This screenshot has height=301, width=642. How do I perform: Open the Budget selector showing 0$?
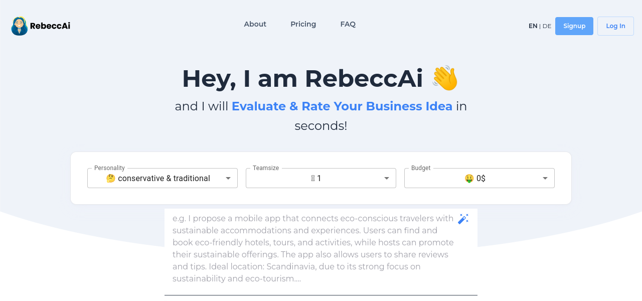(474, 178)
